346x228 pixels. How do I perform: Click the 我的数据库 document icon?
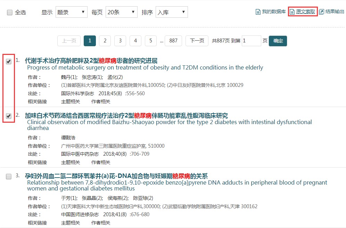[258, 12]
